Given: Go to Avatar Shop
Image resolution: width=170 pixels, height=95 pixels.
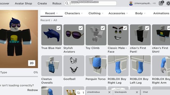Looking at the screenshot, I should (x=23, y=3).
